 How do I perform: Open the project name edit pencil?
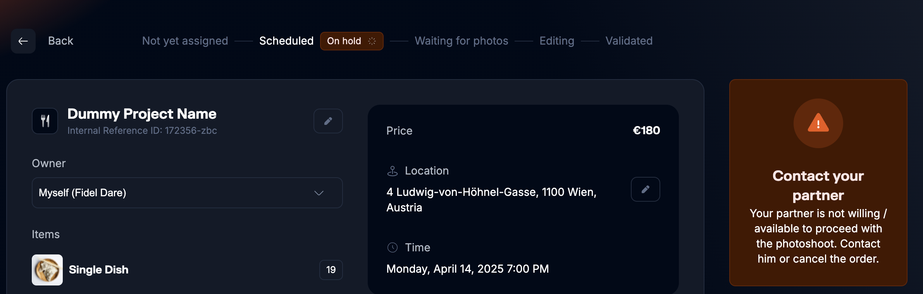click(328, 121)
